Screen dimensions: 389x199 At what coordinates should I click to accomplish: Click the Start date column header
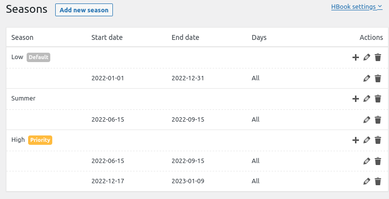click(107, 37)
